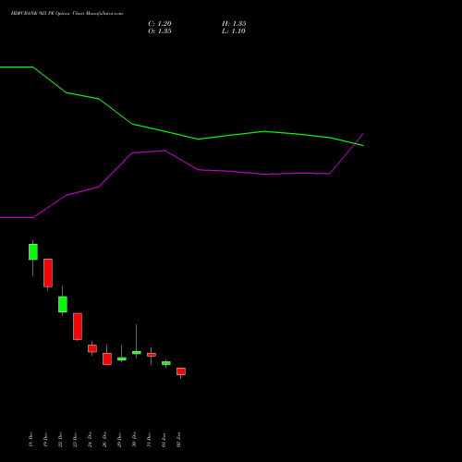Screen dimensions: 462x462
Task: Click the 29 Dec date label
Action: (x=119, y=440)
